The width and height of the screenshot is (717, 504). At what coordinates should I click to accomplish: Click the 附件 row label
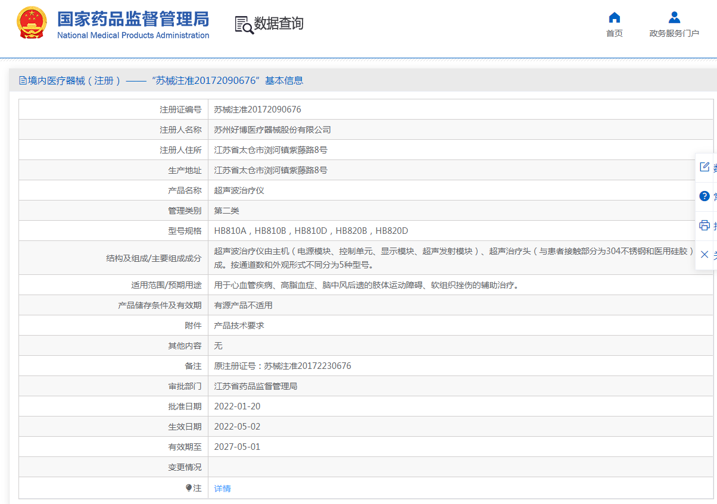coord(193,325)
